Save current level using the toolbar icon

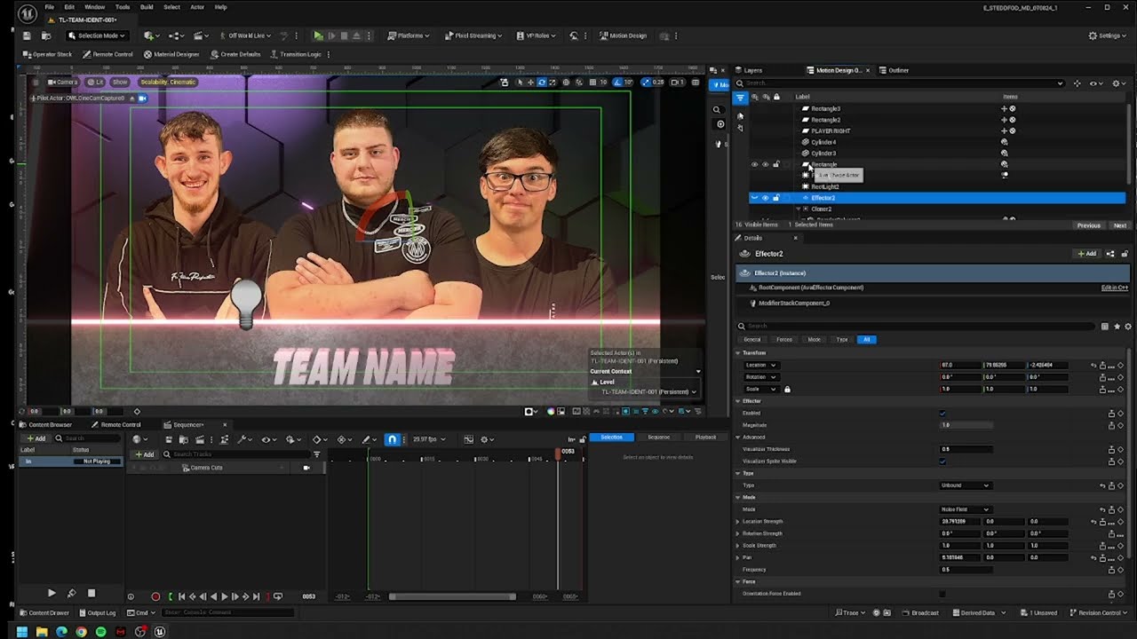pyautogui.click(x=28, y=35)
